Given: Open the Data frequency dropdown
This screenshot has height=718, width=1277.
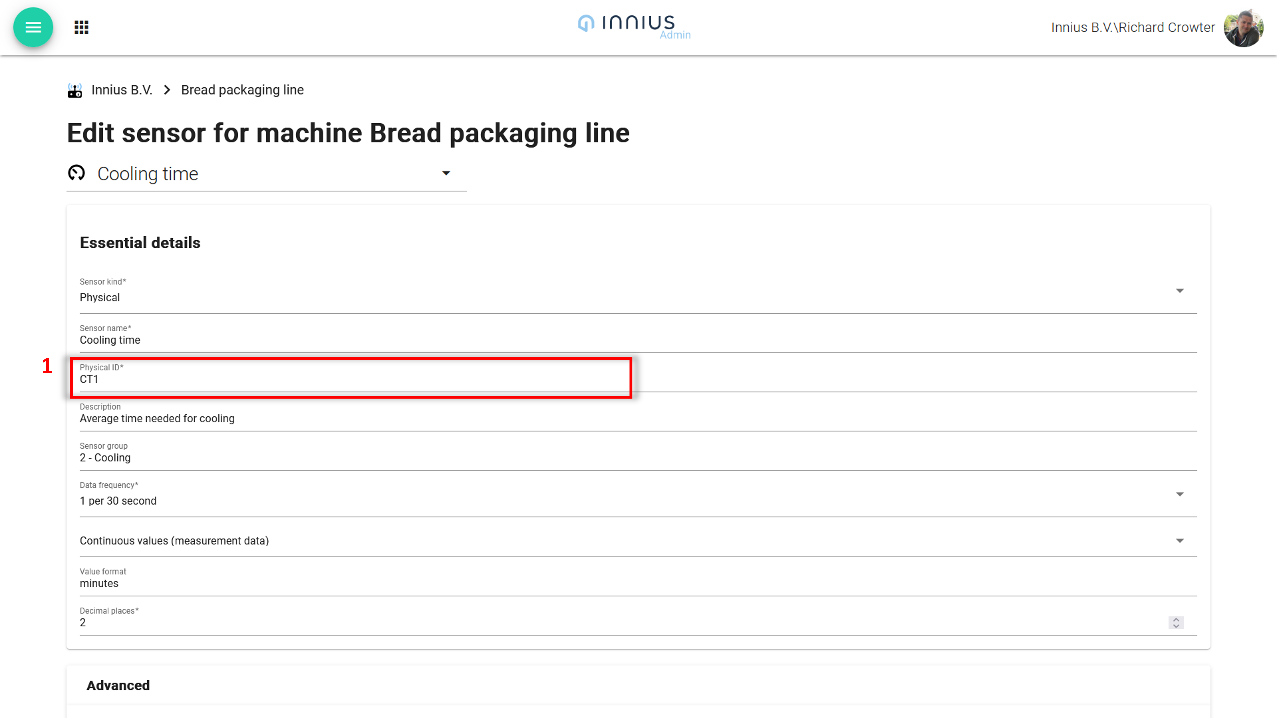Looking at the screenshot, I should [x=1179, y=495].
